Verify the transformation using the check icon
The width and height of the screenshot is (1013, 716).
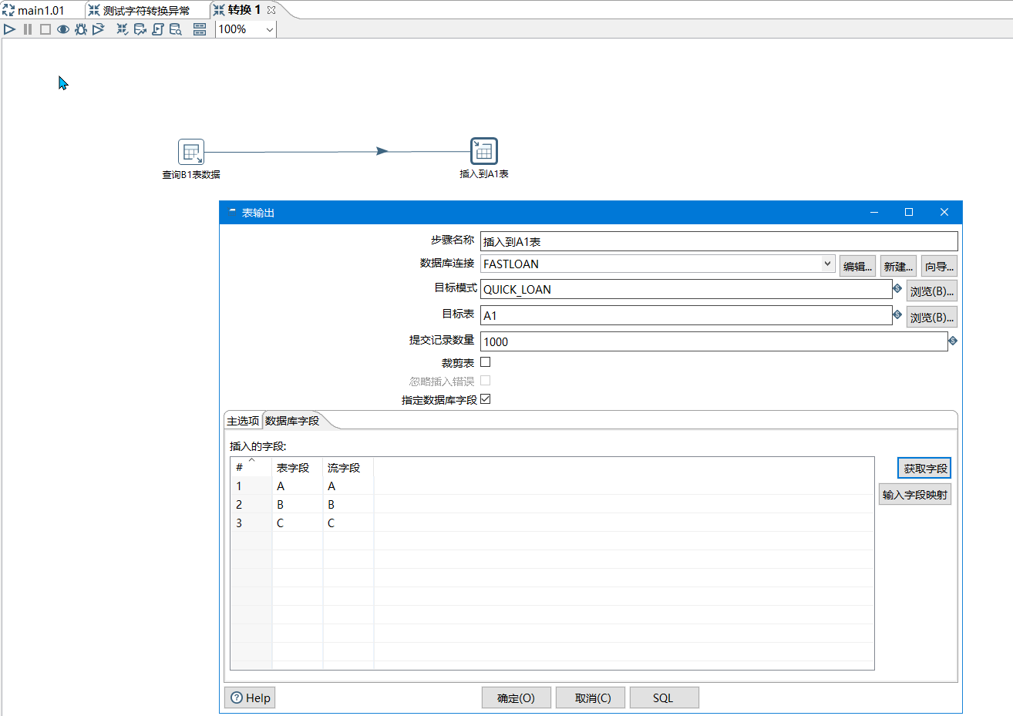[x=123, y=29]
